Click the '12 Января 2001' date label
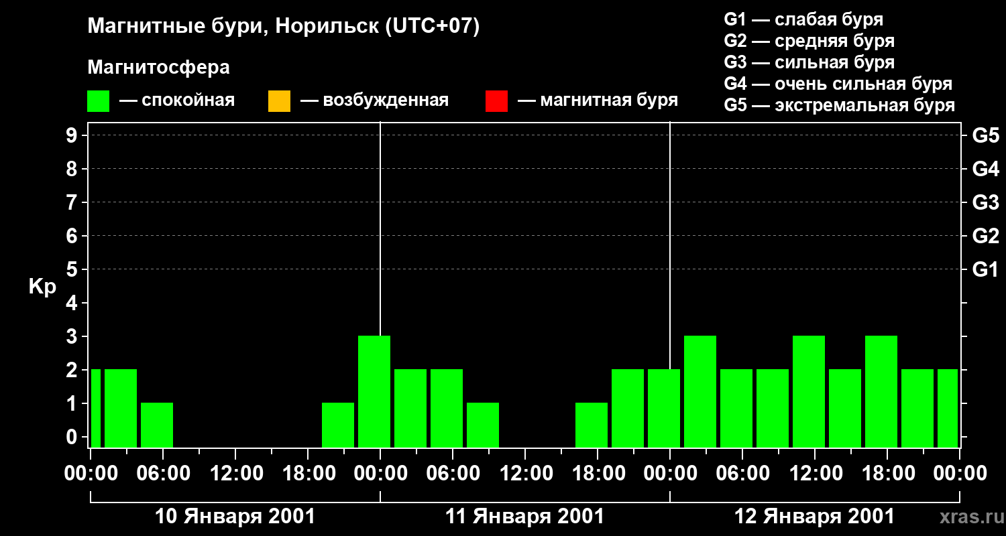The width and height of the screenshot is (1006, 536). tap(814, 517)
